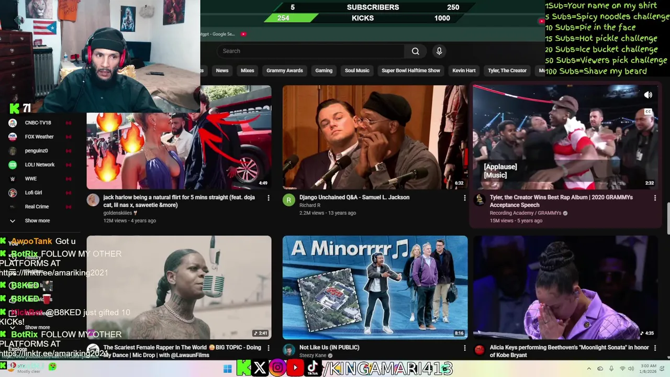Click Lofi Girl channel name text

click(33, 193)
